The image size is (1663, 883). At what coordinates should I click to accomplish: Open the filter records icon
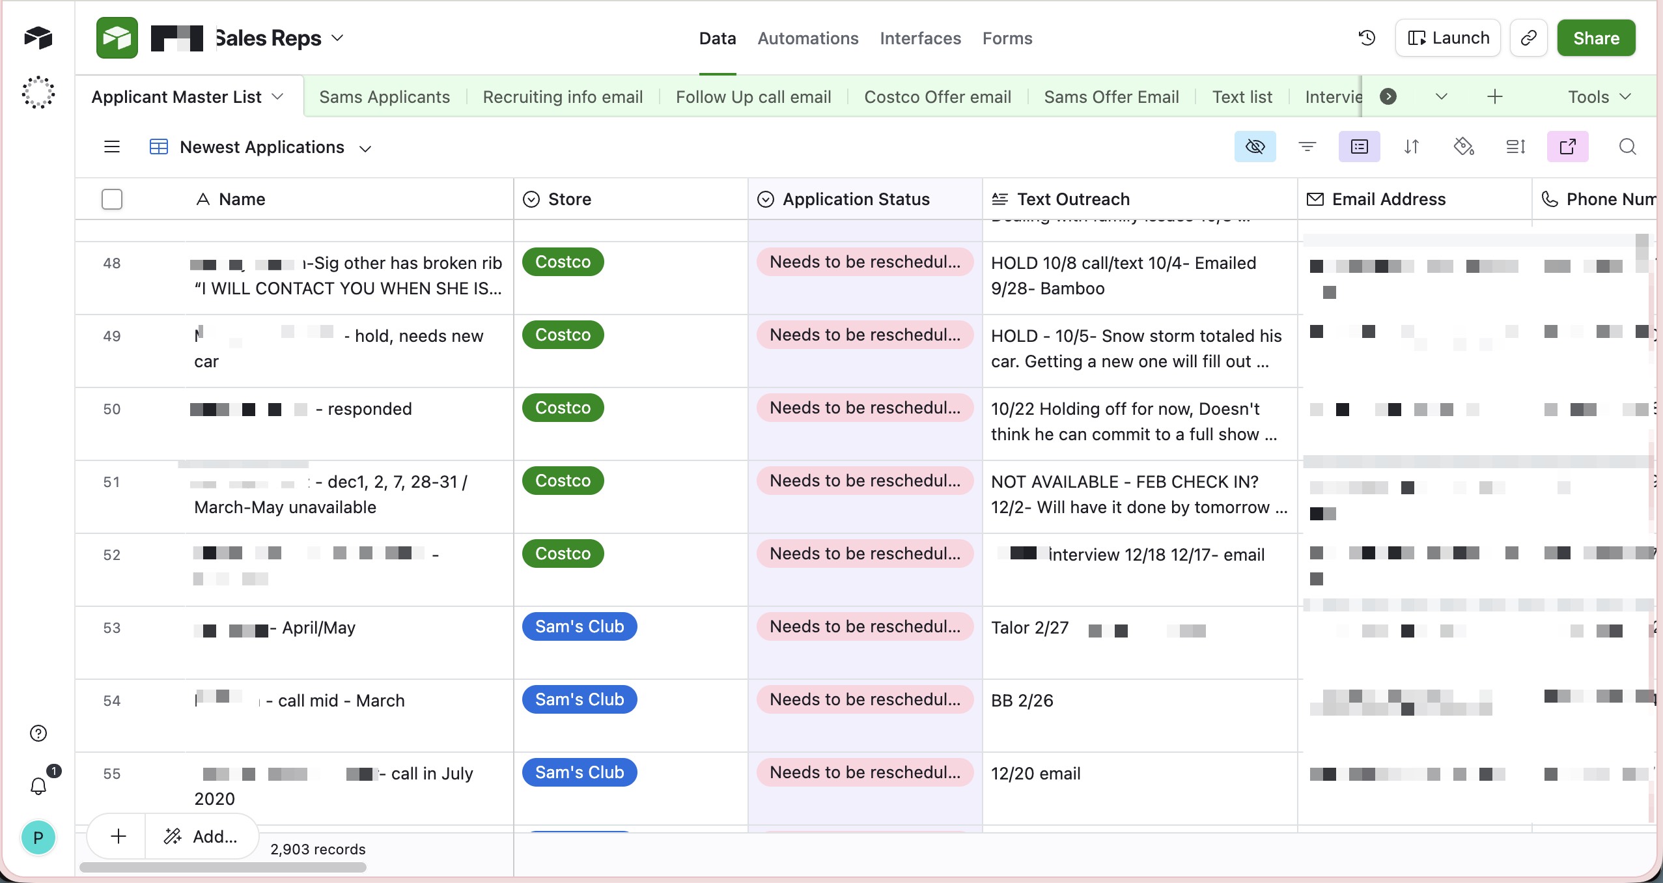pyautogui.click(x=1307, y=147)
